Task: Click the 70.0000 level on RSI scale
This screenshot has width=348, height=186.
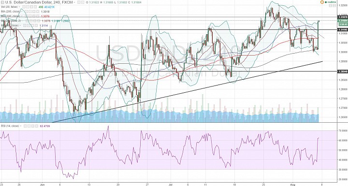Action: point(343,130)
